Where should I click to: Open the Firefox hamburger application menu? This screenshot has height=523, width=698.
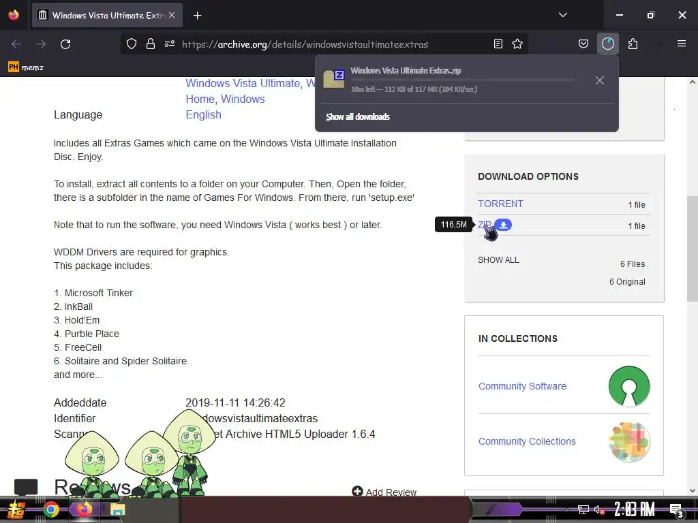point(681,44)
